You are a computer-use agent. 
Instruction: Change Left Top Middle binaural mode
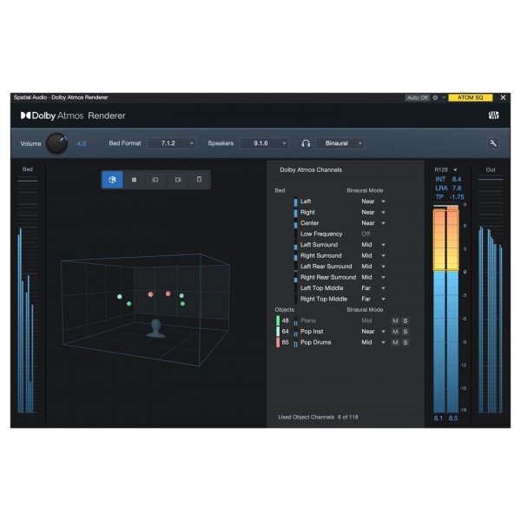[373, 288]
